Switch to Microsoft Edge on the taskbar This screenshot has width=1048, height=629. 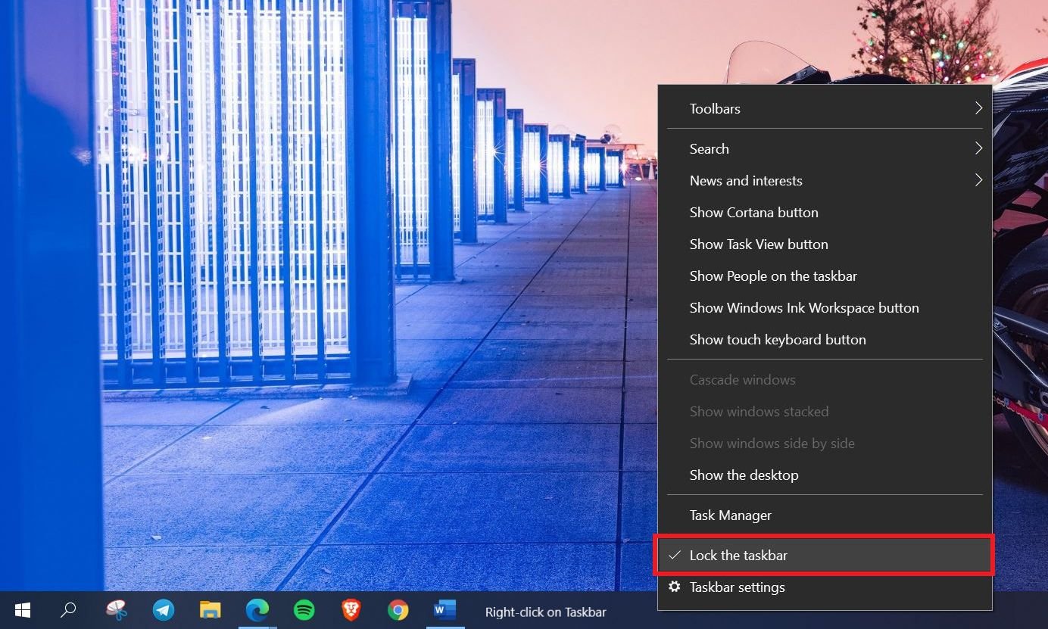tap(257, 610)
